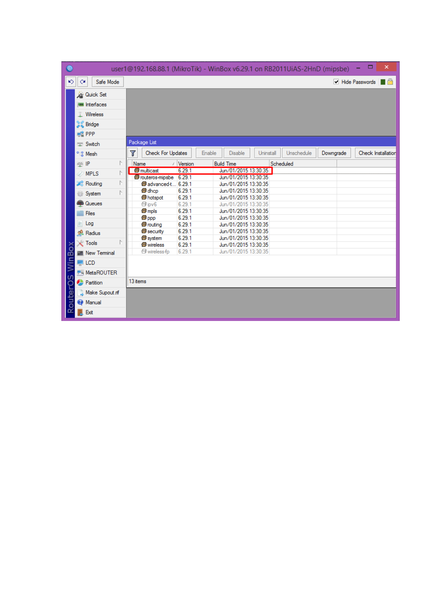This screenshot has width=430, height=608.
Task: Open the LCD screen icon
Action: tap(80, 263)
